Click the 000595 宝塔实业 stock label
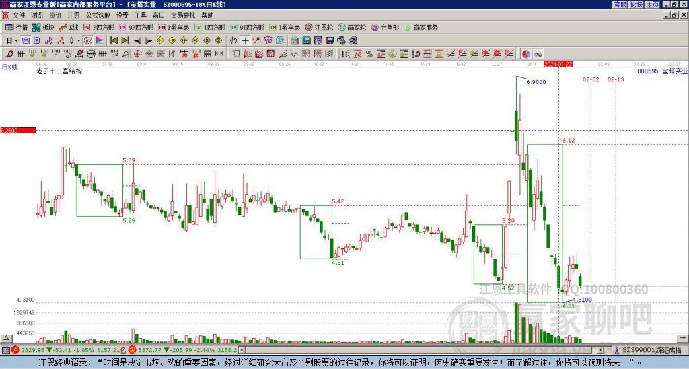This screenshot has height=369, width=689. pos(662,71)
